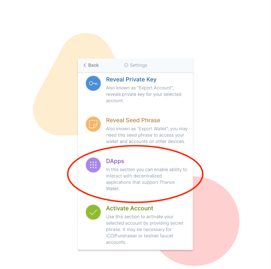The width and height of the screenshot is (271, 269).
Task: Click the blue key icon
Action: click(93, 83)
